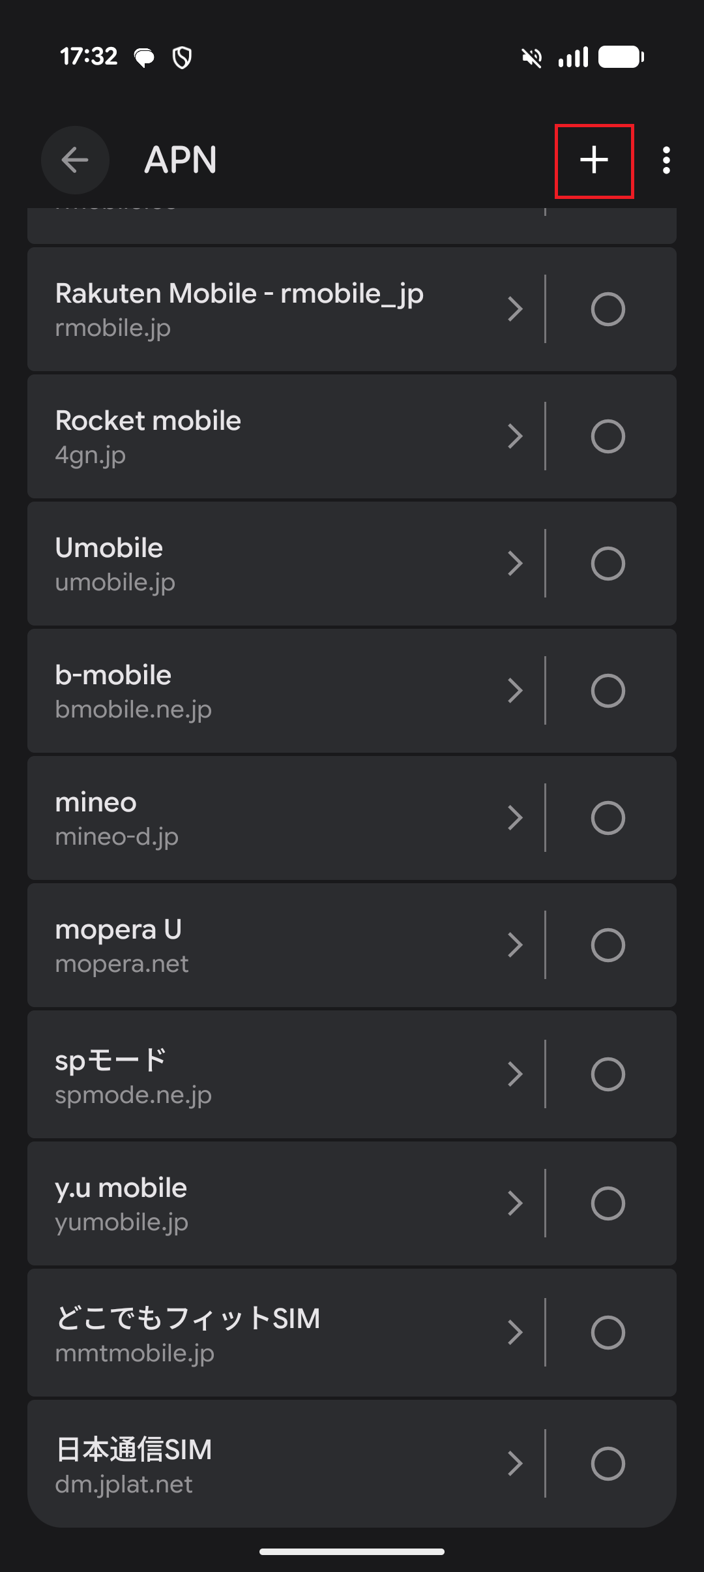
Task: Tap the muted bell status icon
Action: point(532,58)
